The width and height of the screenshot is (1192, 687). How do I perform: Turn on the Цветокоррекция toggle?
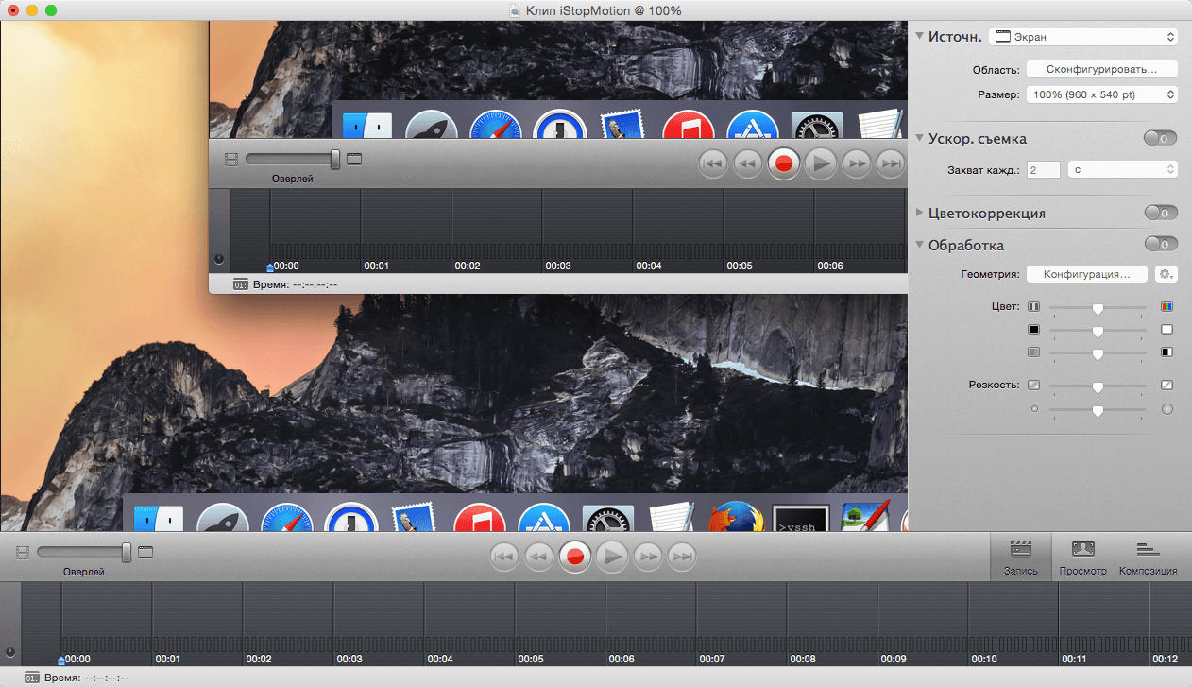[1161, 213]
